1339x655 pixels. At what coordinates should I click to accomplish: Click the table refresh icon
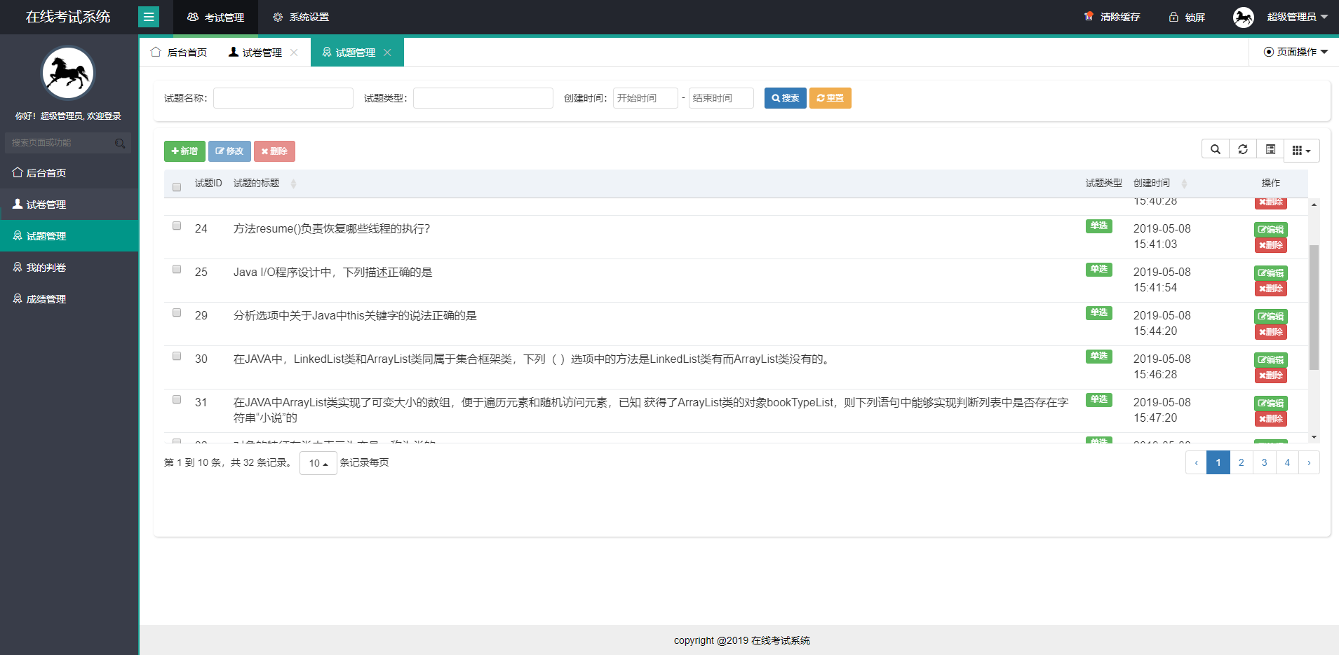click(x=1243, y=149)
